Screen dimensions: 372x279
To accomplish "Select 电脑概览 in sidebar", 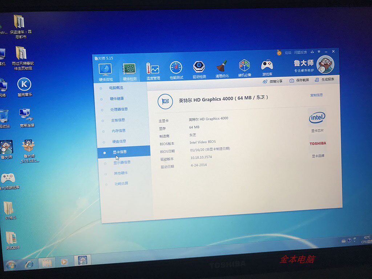I will [x=116, y=88].
